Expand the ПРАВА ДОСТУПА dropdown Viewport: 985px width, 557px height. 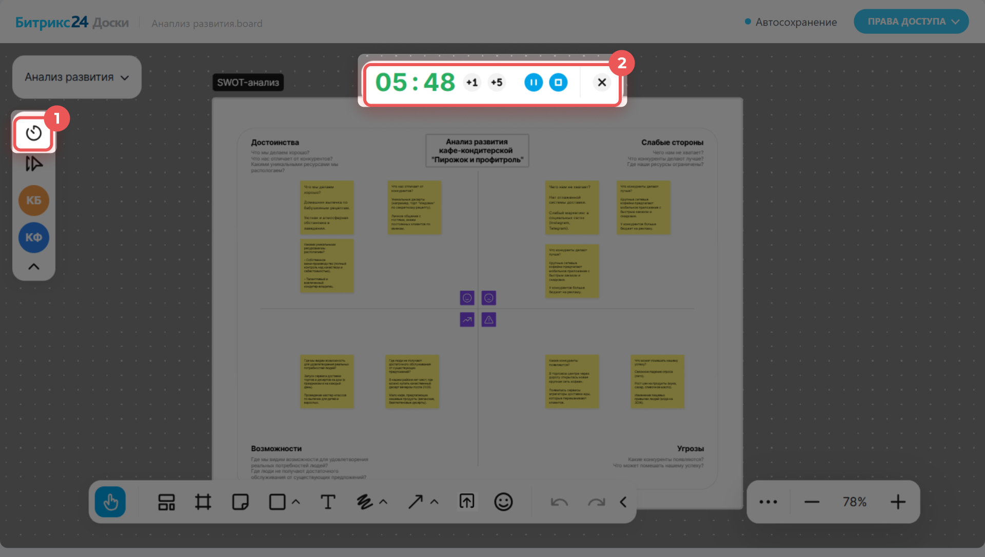tap(911, 22)
